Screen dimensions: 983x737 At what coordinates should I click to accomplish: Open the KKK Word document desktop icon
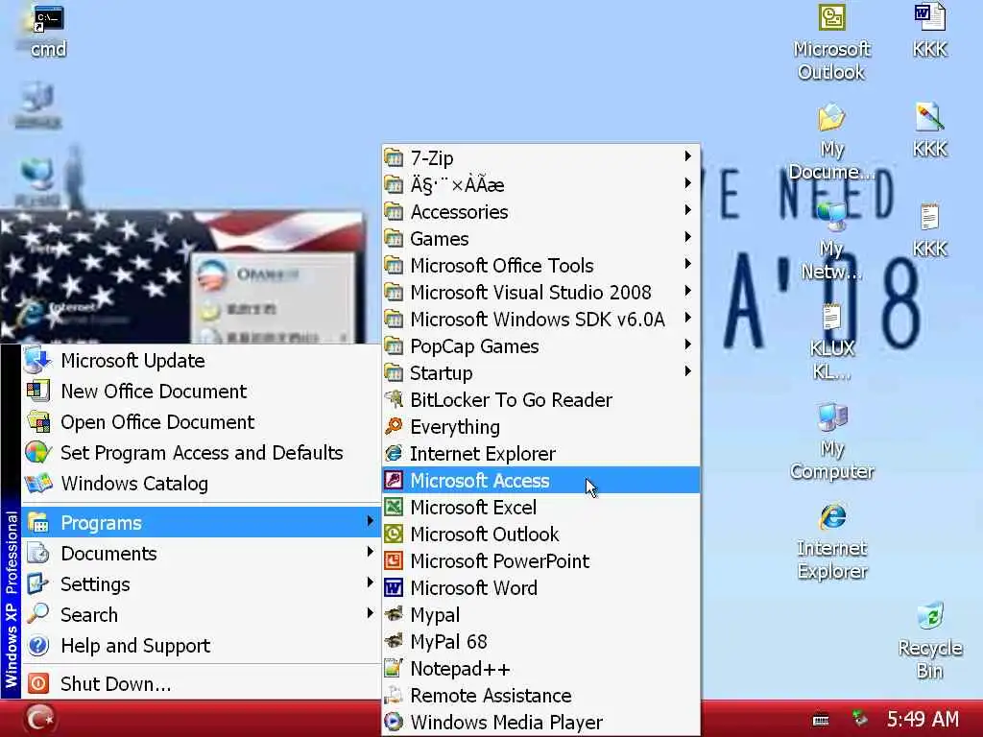click(929, 17)
